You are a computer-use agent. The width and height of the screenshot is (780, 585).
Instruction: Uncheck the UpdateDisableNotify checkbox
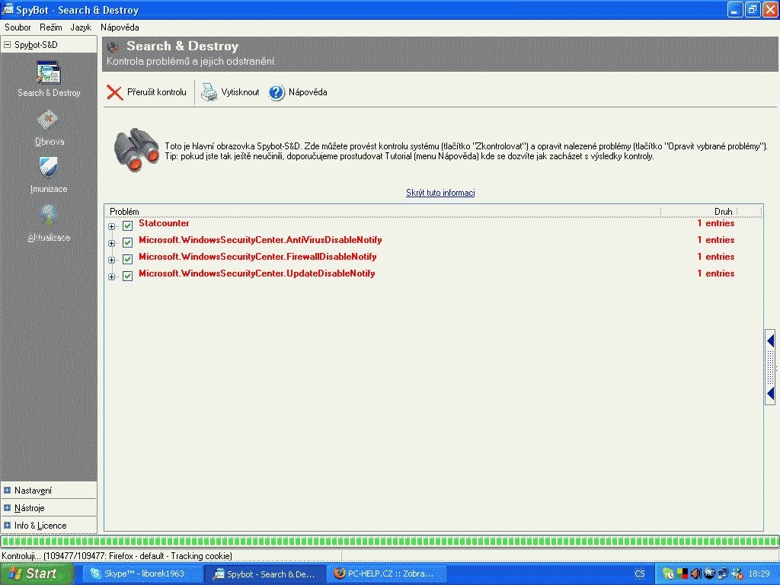pos(127,276)
